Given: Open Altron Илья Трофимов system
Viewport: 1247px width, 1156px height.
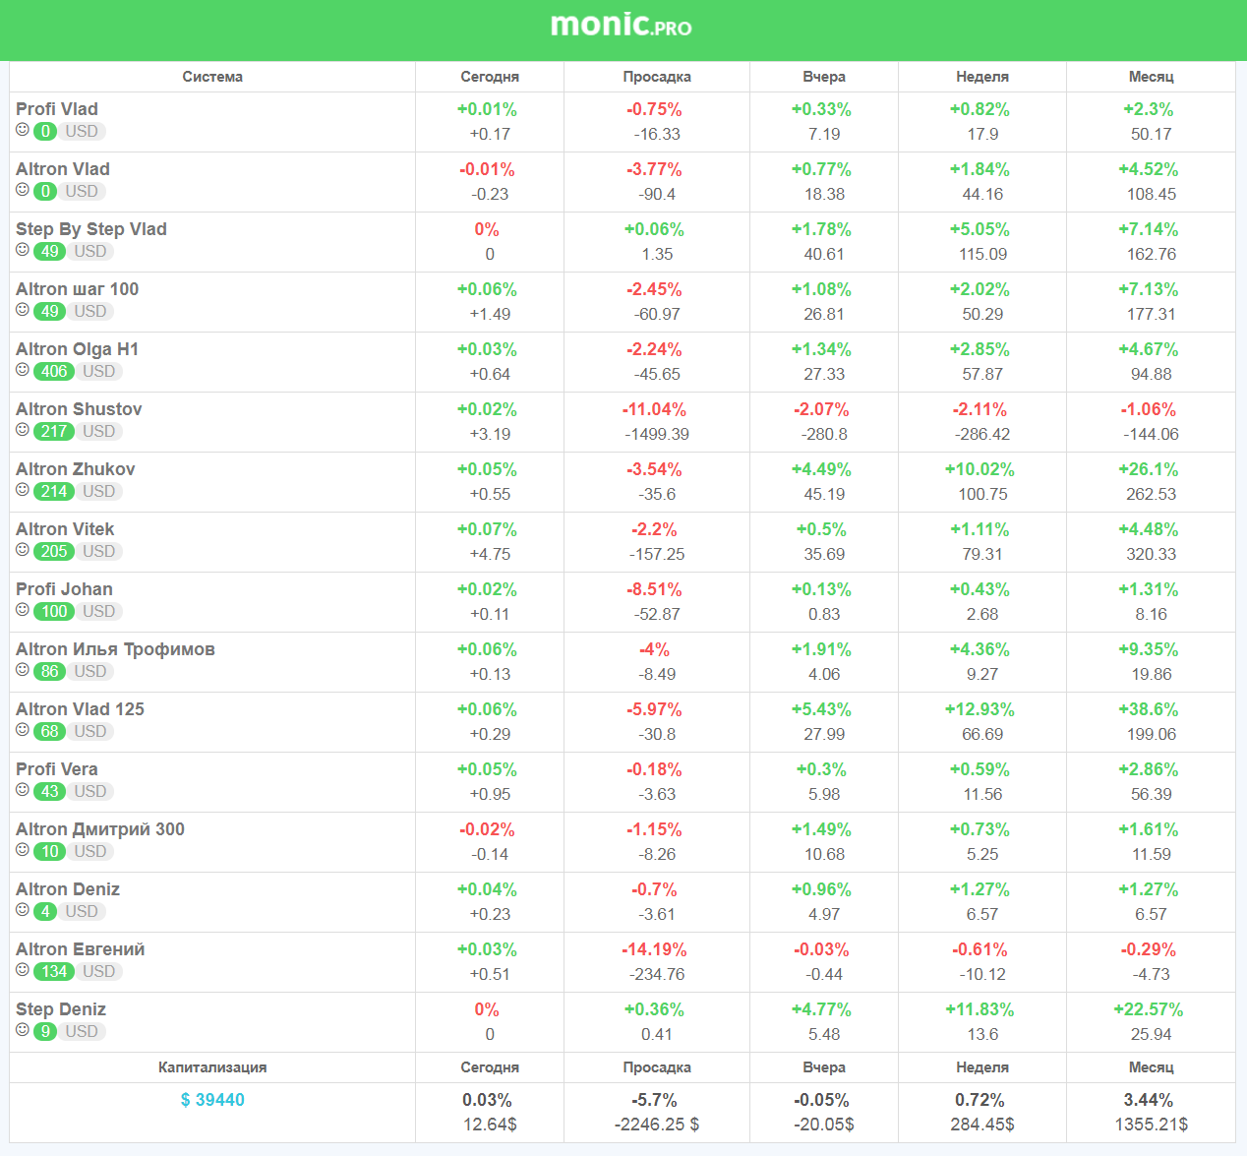Looking at the screenshot, I should (115, 649).
